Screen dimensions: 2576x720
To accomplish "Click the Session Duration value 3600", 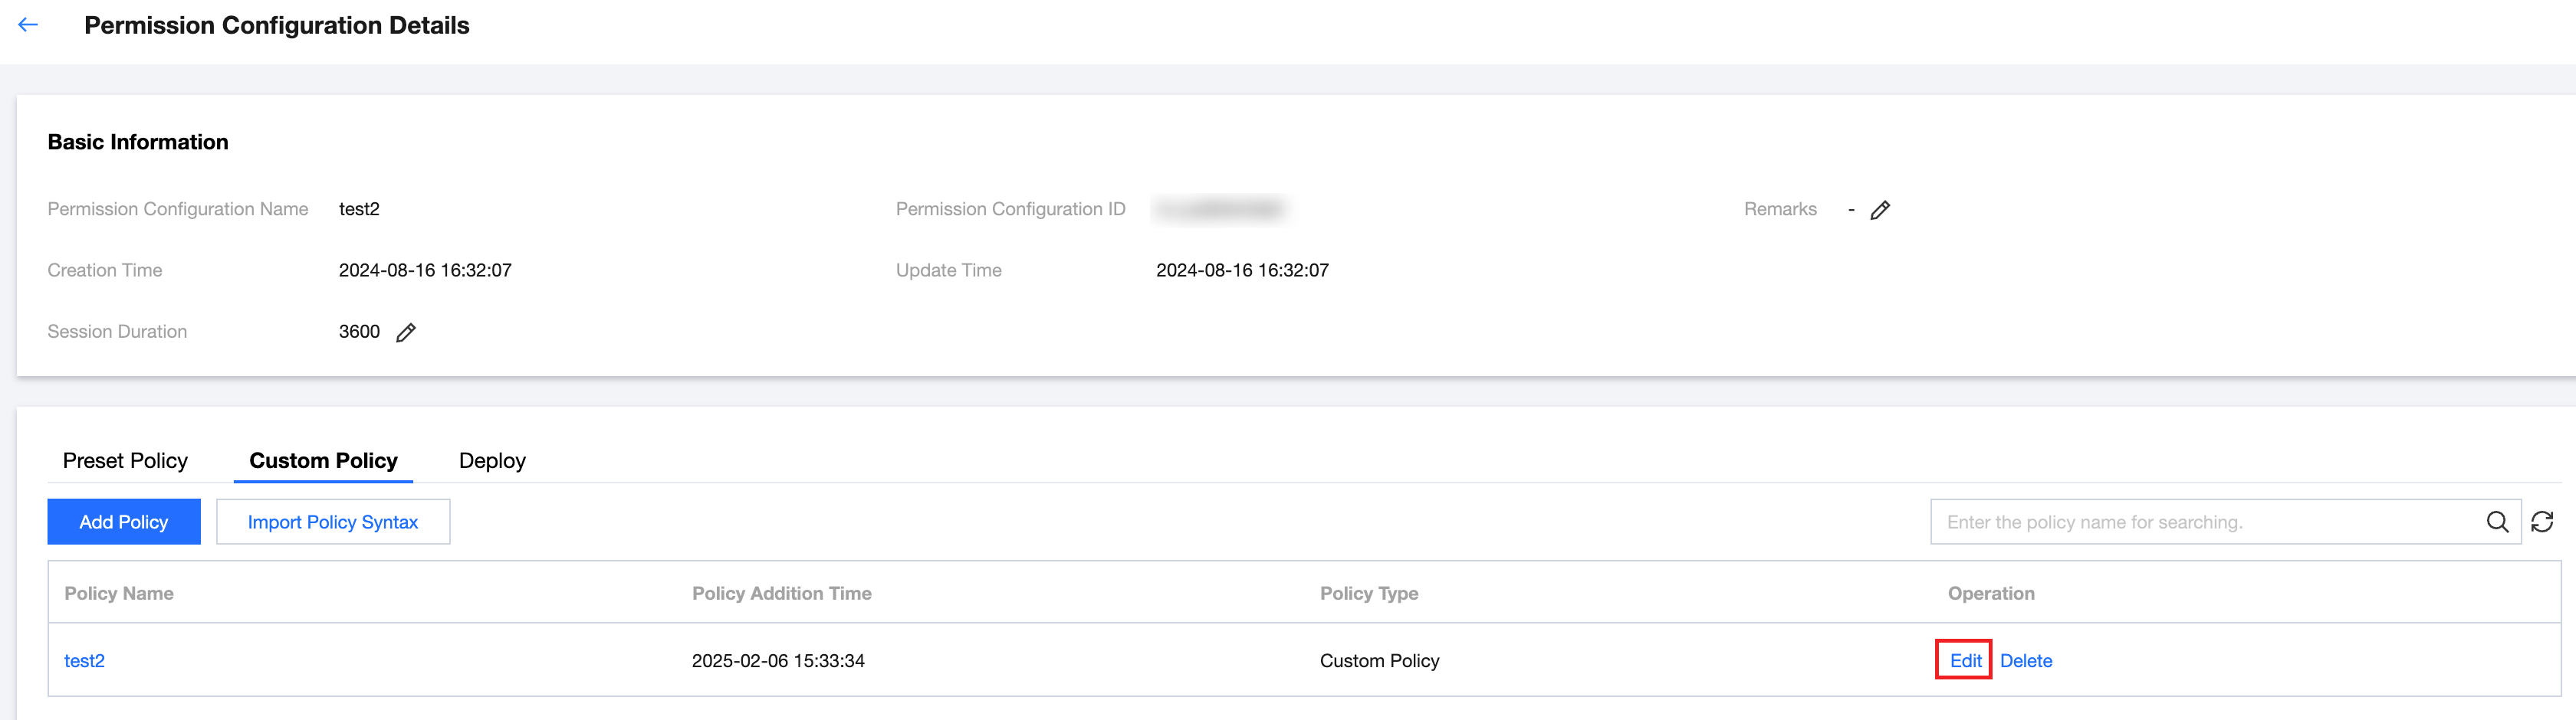I will [x=359, y=332].
